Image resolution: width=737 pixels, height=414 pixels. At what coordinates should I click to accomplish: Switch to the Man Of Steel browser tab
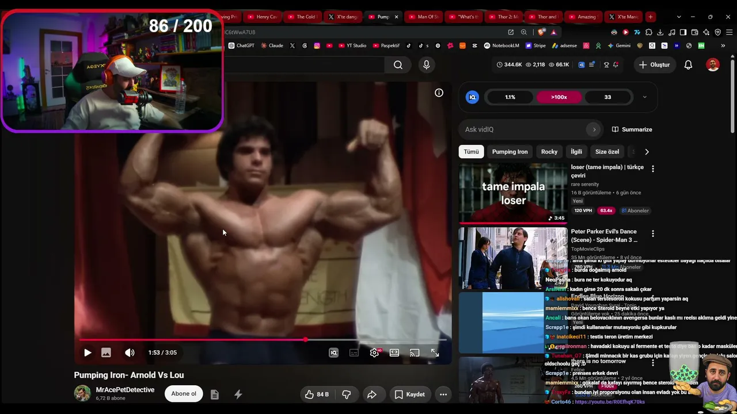(x=424, y=17)
